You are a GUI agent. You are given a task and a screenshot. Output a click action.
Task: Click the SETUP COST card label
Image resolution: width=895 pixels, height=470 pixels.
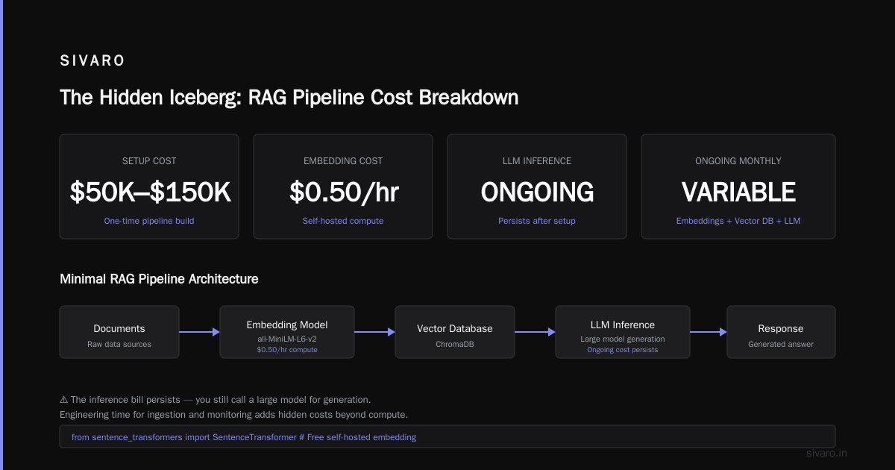click(x=149, y=161)
